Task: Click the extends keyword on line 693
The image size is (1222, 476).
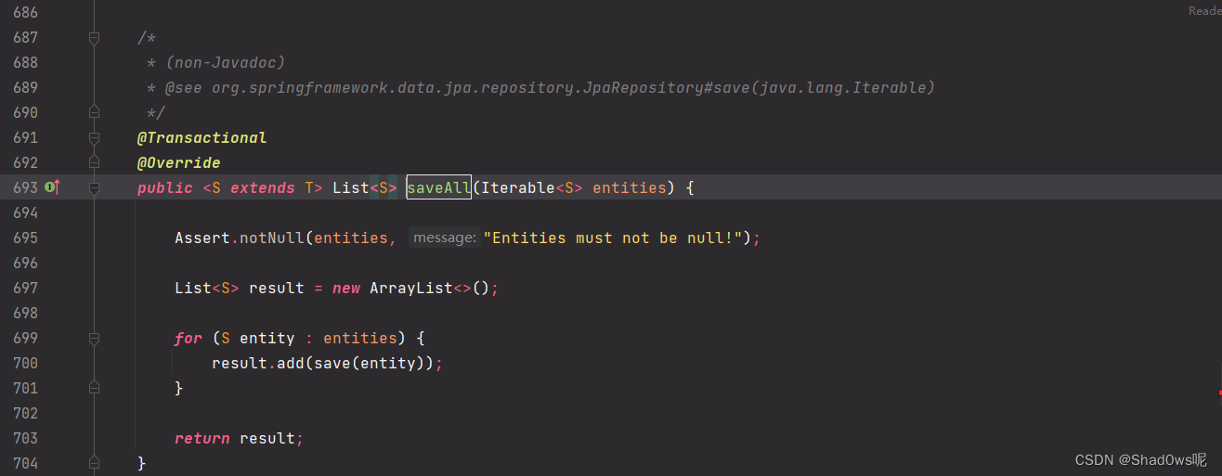Action: [x=263, y=187]
